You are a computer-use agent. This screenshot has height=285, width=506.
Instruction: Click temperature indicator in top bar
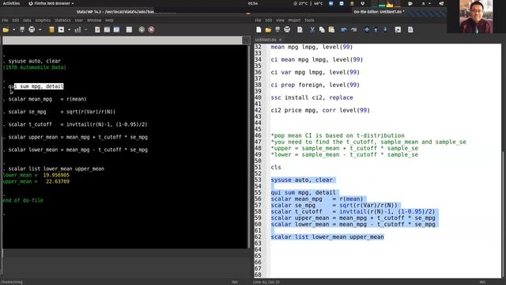(308, 3)
